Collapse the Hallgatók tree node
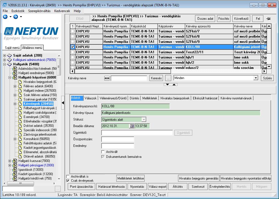 click(x=5, y=64)
